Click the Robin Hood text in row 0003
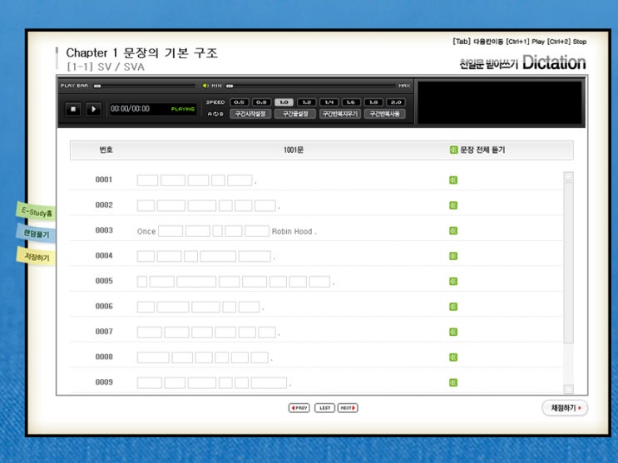The image size is (618, 463). (292, 232)
